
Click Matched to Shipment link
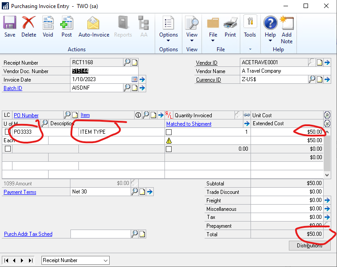coord(189,124)
